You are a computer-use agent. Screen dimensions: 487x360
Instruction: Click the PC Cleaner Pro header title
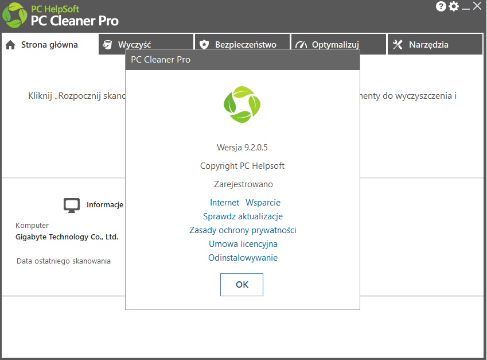pos(75,21)
